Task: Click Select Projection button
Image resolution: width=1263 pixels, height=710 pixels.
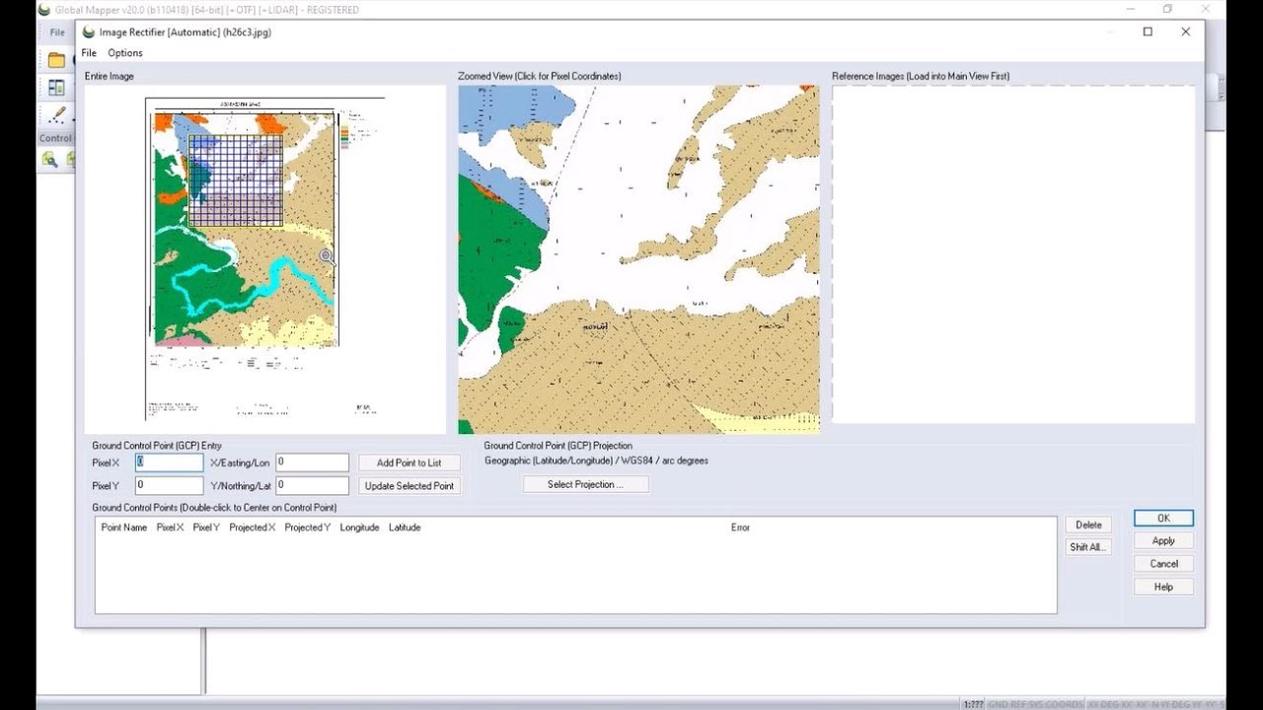Action: (586, 484)
